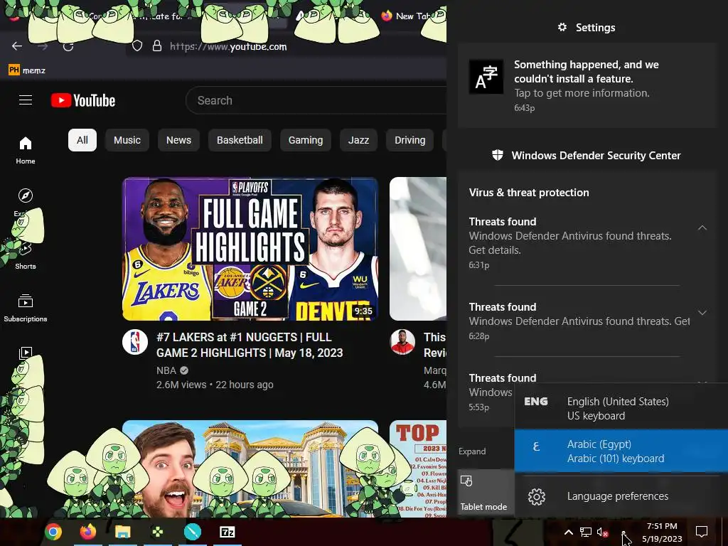Switch to the New Tab browser tab

tap(411, 16)
